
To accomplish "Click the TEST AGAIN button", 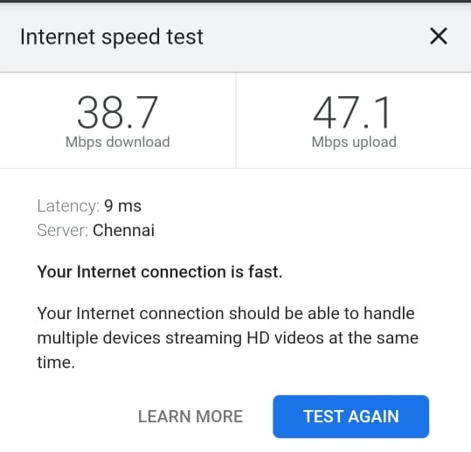I will [351, 416].
